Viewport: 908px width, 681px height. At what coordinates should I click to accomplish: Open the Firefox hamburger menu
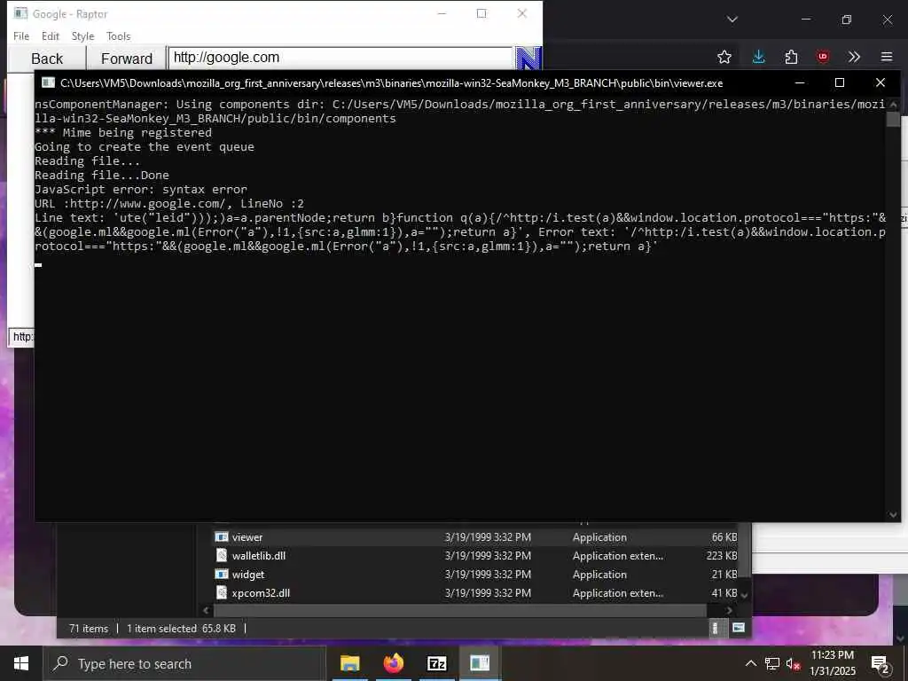tap(887, 57)
